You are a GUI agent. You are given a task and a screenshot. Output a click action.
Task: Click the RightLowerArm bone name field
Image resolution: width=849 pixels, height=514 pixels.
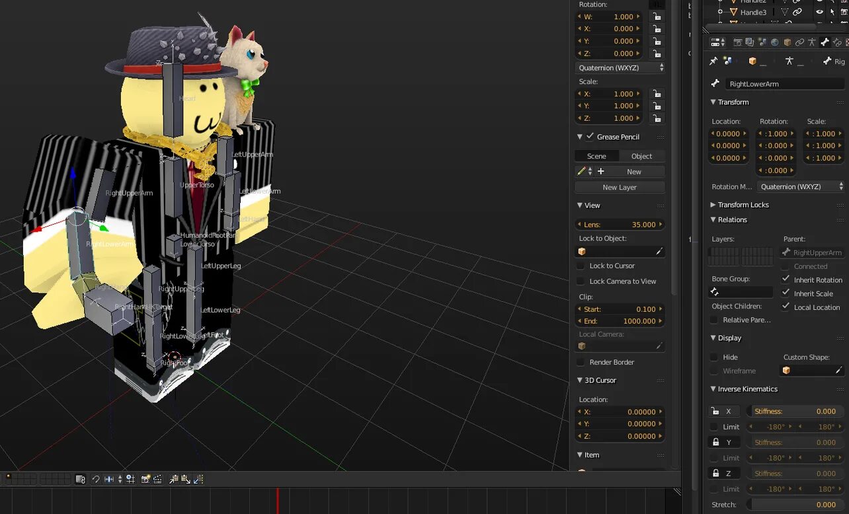786,84
